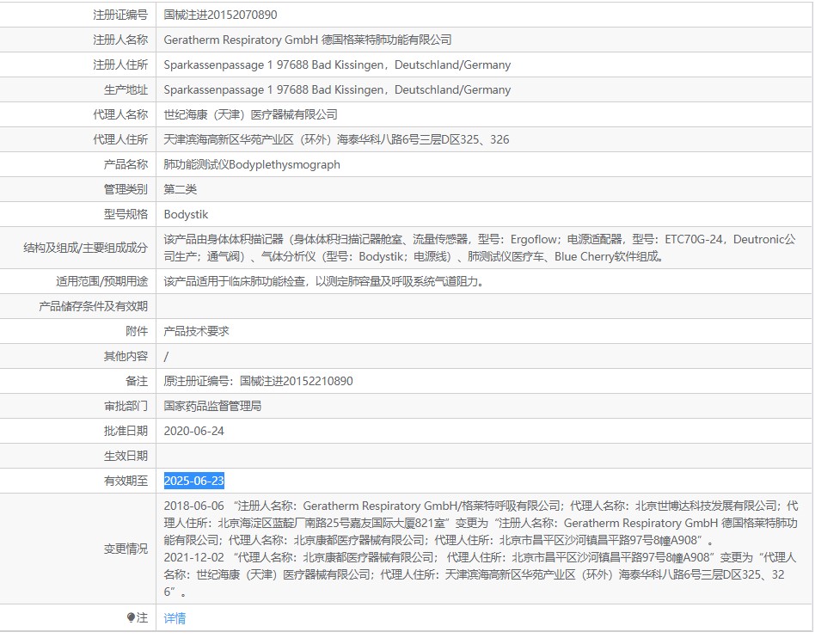Click attachment value 产品技术要求
The width and height of the screenshot is (815, 638).
pyautogui.click(x=197, y=331)
